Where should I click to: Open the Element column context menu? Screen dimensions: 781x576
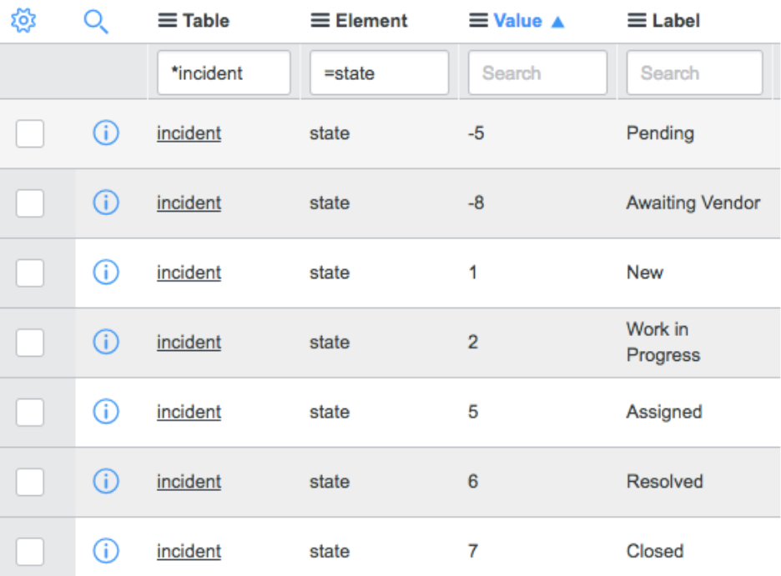point(319,20)
